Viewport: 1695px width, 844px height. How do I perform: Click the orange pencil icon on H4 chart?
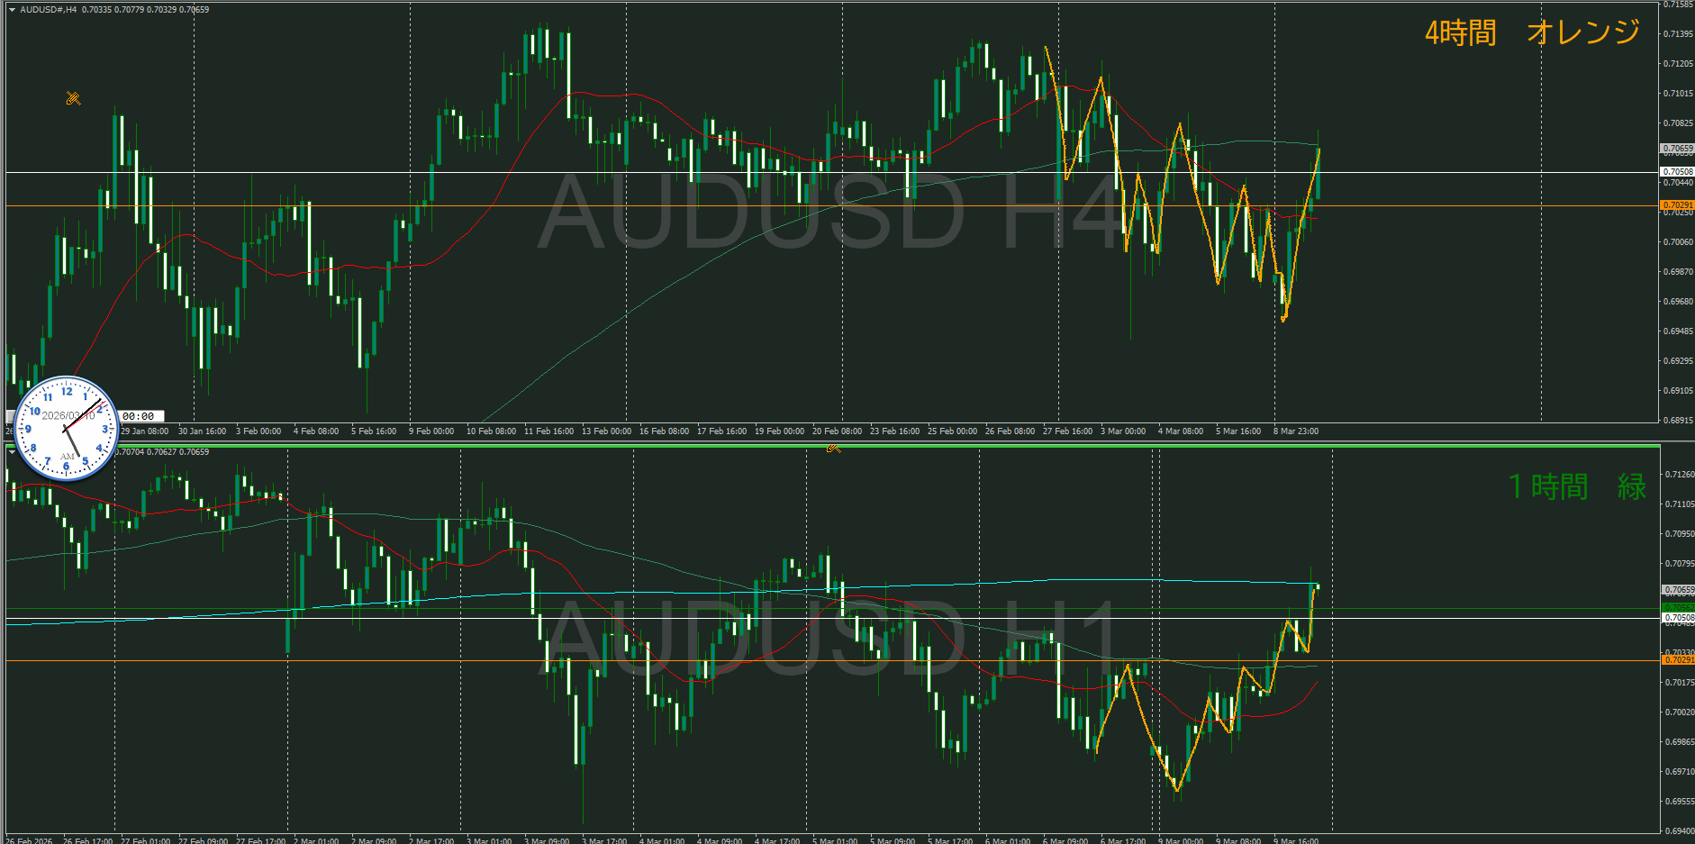coord(73,98)
